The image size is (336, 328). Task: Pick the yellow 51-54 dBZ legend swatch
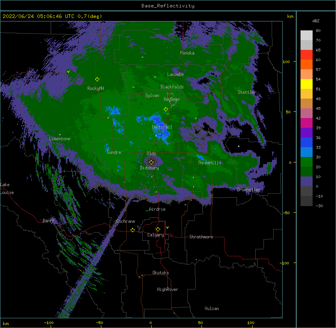coord(306,84)
